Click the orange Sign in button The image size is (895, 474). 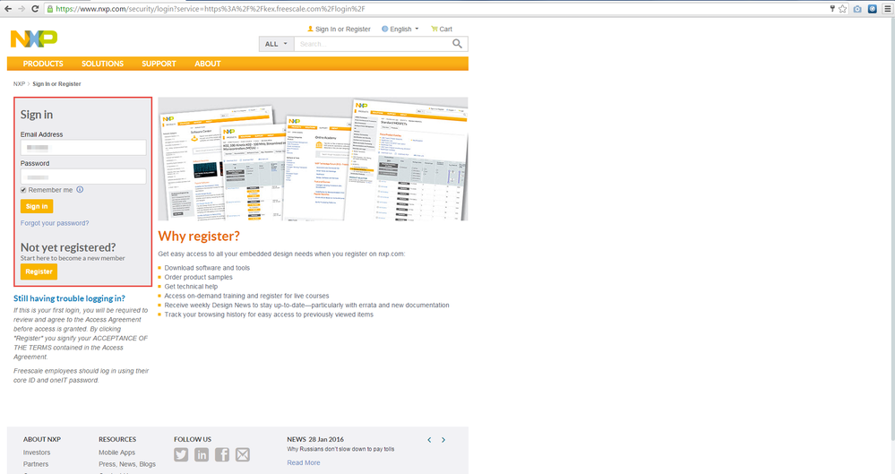point(37,206)
